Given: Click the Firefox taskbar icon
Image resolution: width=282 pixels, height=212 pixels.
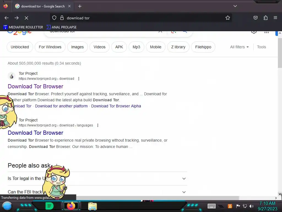Looking at the screenshot, I should point(71,206).
